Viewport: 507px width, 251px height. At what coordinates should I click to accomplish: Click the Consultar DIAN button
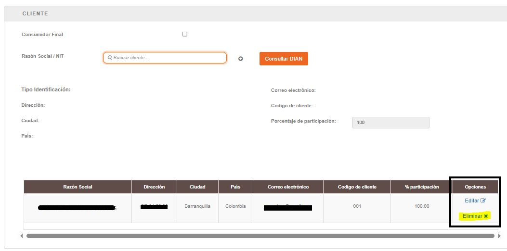(284, 59)
